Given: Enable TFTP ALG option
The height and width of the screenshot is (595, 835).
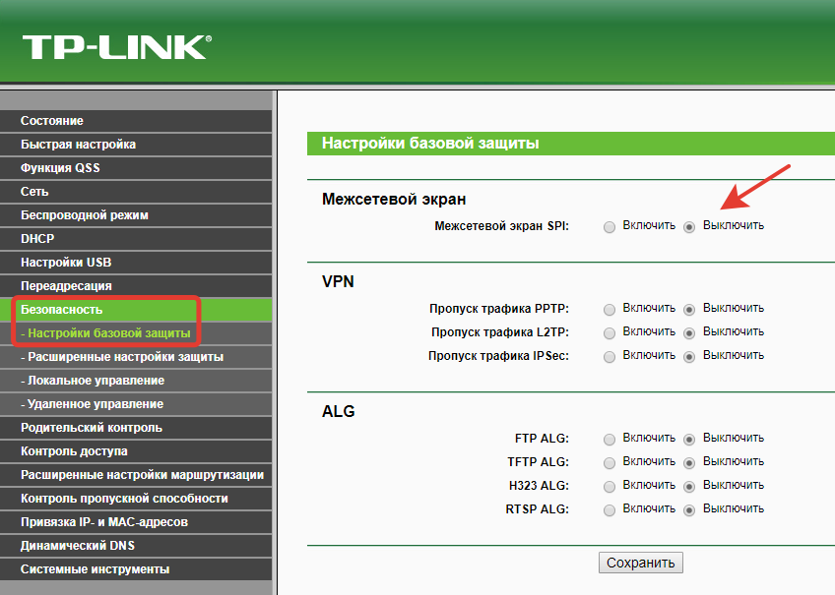Looking at the screenshot, I should click(610, 462).
